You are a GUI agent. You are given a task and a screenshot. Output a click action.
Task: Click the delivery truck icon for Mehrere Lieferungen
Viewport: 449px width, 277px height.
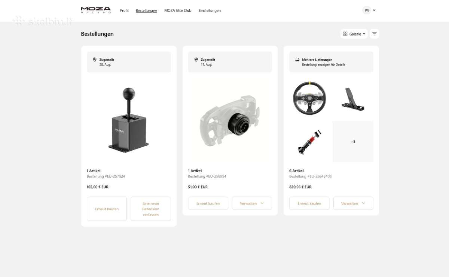[297, 60]
